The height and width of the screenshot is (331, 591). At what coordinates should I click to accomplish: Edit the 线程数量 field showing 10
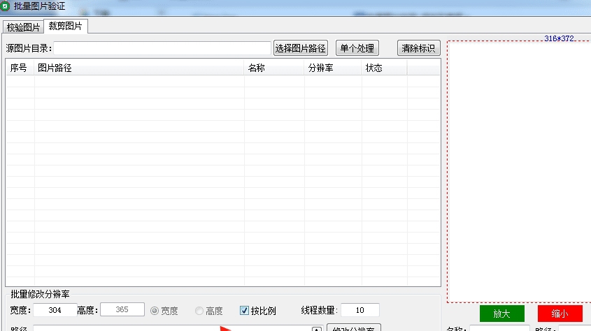click(x=360, y=310)
